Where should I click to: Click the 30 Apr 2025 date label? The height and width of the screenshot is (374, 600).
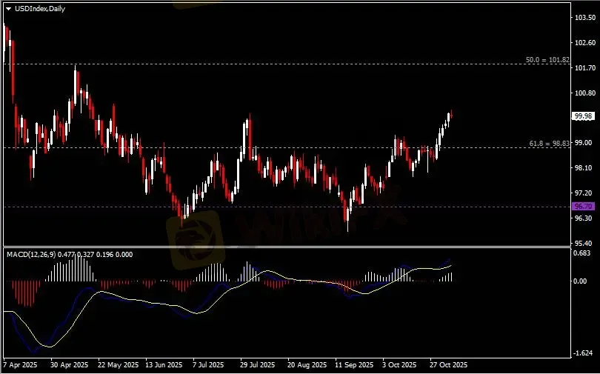69,365
